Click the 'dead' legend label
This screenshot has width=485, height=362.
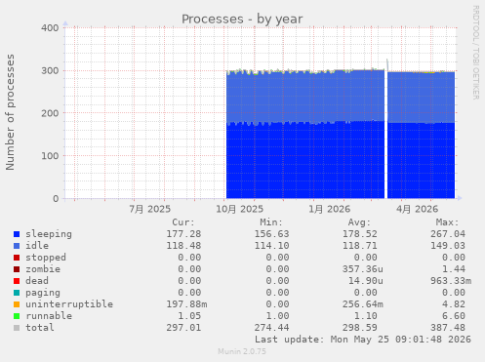[x=37, y=281]
